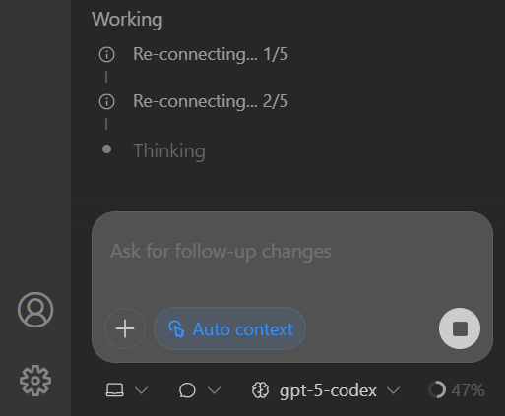The height and width of the screenshot is (416, 505).
Task: Click the chat bubble mode icon
Action: click(x=187, y=390)
